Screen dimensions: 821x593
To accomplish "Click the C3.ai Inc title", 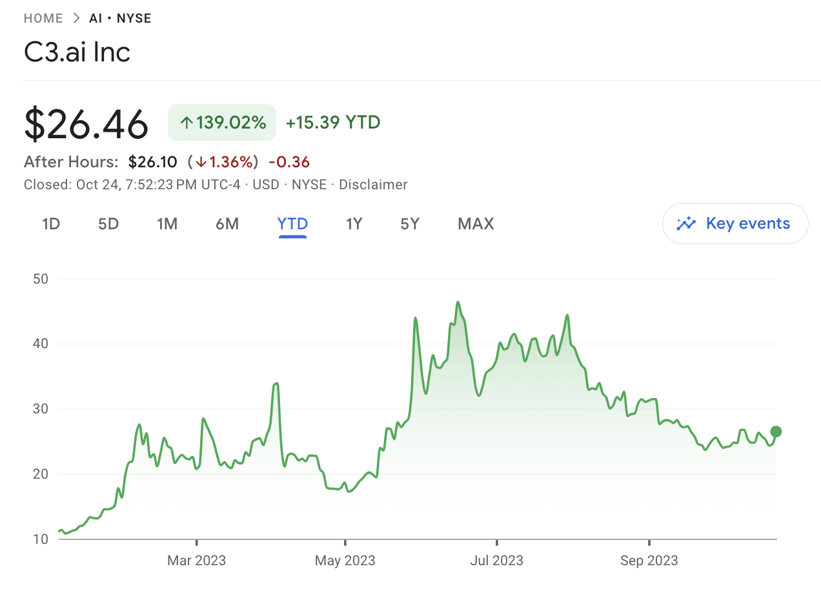I will [x=77, y=52].
